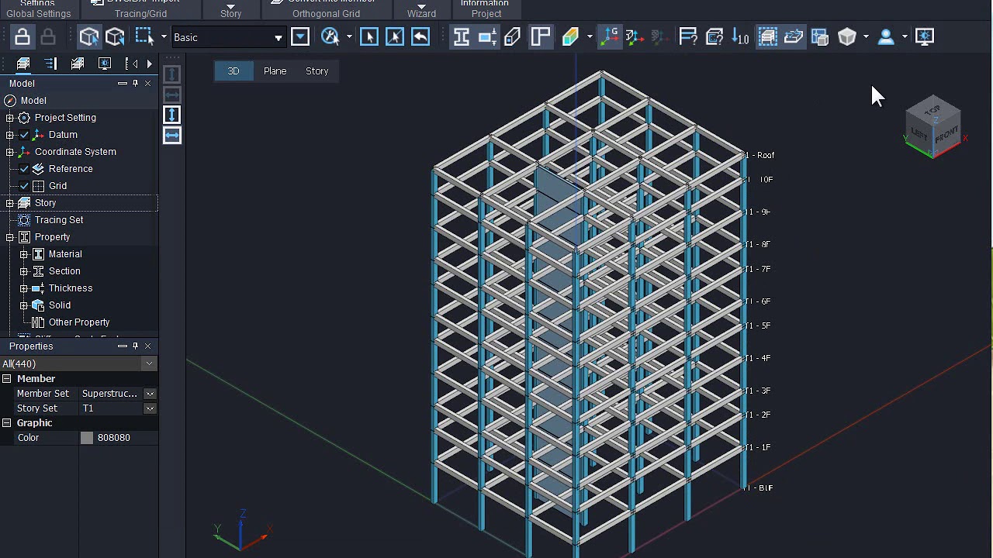Image resolution: width=993 pixels, height=558 pixels.
Task: Toggle the Datum visibility checkbox
Action: [x=24, y=135]
